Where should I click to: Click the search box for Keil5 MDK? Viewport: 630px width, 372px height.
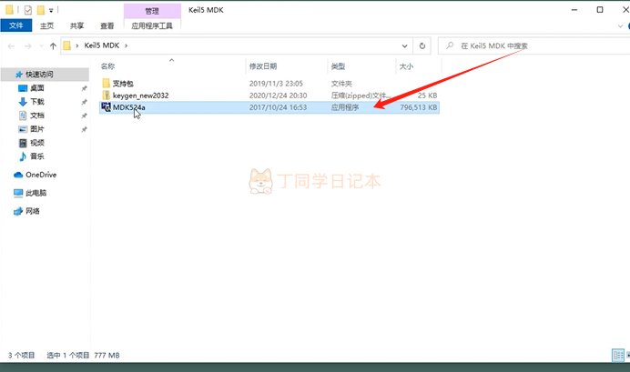[x=528, y=45]
